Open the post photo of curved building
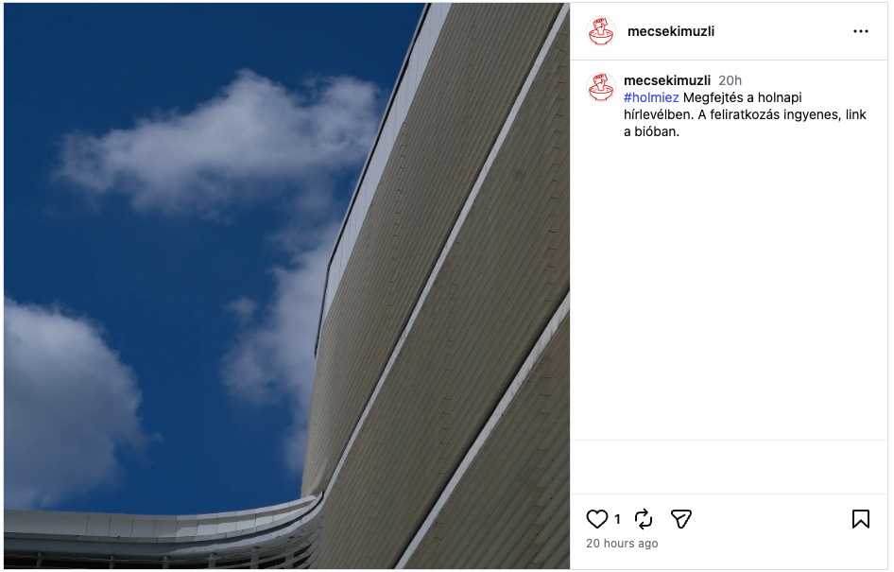Image resolution: width=894 pixels, height=572 pixels. pyautogui.click(x=286, y=286)
